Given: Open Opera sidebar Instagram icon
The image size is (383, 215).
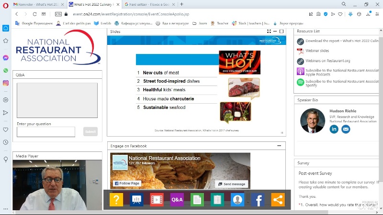Looking at the screenshot, I should (6, 83).
